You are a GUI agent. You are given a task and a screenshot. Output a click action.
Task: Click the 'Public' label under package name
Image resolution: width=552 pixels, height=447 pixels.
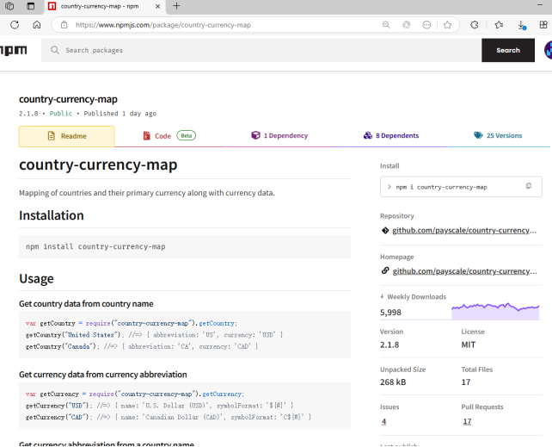(60, 114)
